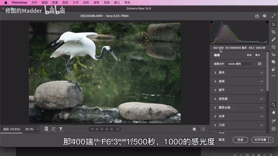
Task: Open the Edit panel sliders icon
Action: coord(273,24)
